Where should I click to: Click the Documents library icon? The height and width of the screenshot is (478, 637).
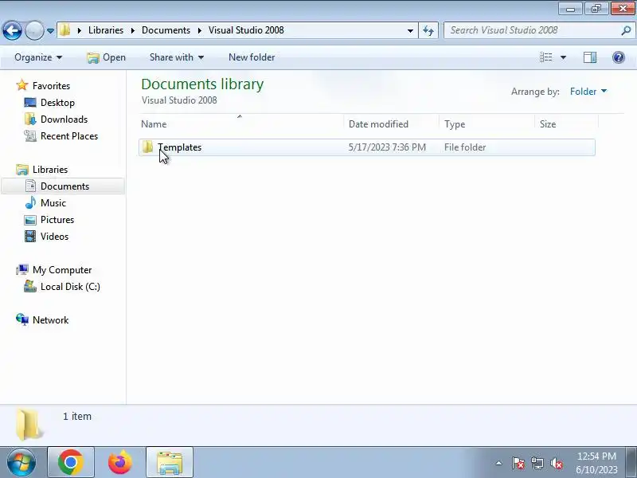point(30,186)
